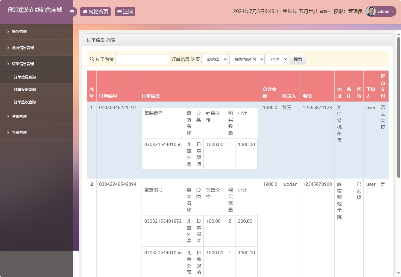Click the 搜索 button
The image size is (401, 277).
[x=298, y=59]
